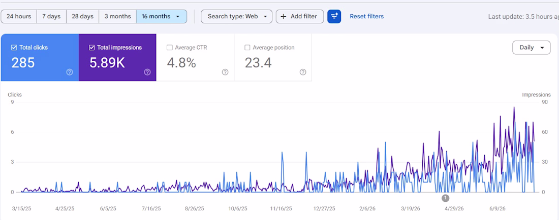Click the 23.4 average position value
The image size is (559, 220).
258,63
